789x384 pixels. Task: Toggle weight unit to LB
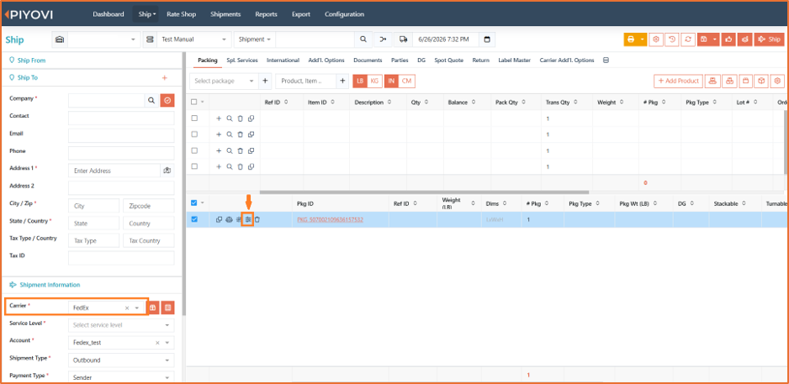coord(360,81)
